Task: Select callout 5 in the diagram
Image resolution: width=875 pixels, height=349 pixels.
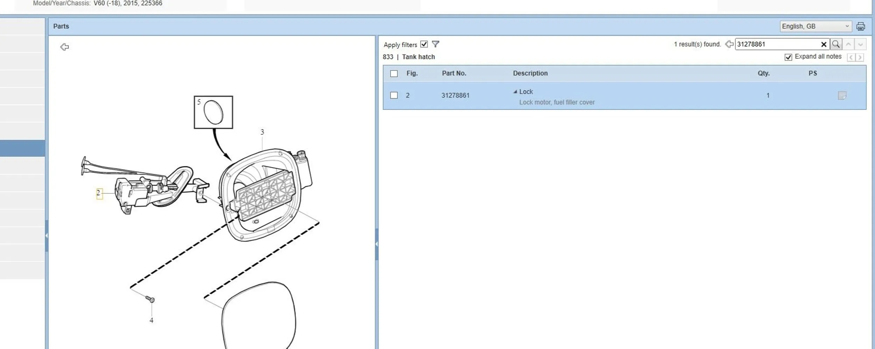Action: pyautogui.click(x=199, y=102)
